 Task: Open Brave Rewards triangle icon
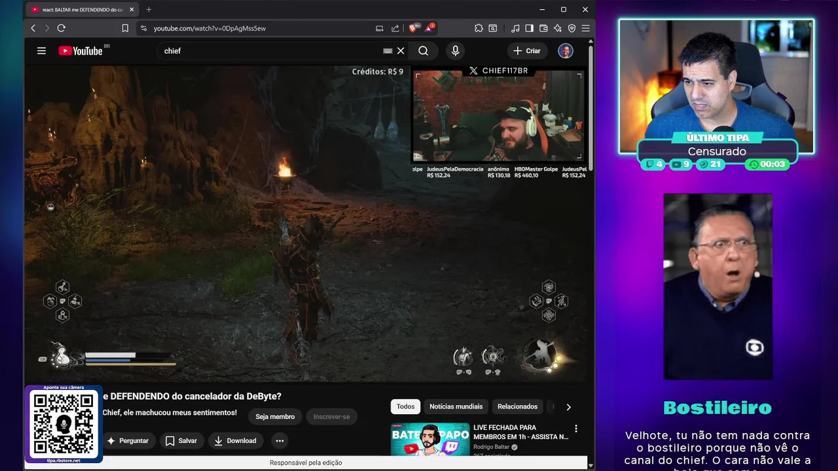coord(429,28)
